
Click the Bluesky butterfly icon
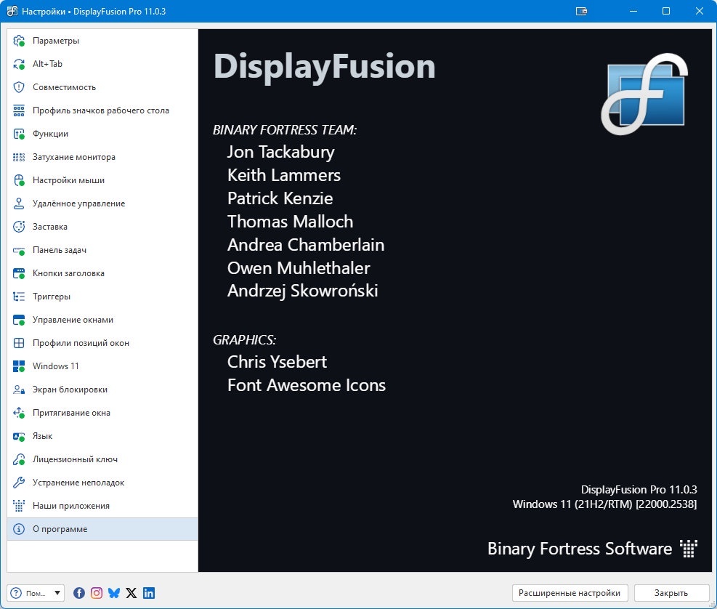click(x=114, y=593)
